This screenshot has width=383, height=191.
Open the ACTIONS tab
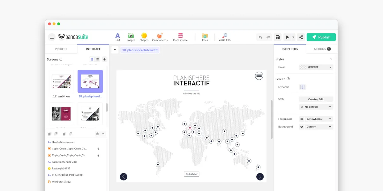pos(321,49)
